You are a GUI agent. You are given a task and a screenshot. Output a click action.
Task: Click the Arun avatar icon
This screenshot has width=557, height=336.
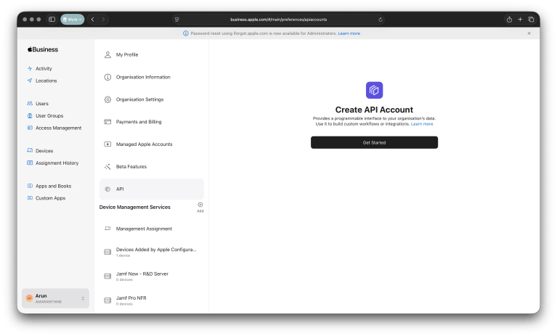click(30, 298)
